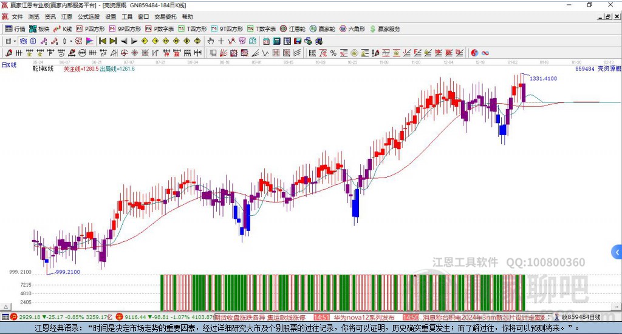
Task: Click the 关注线=1280.5 label
Action: point(81,69)
